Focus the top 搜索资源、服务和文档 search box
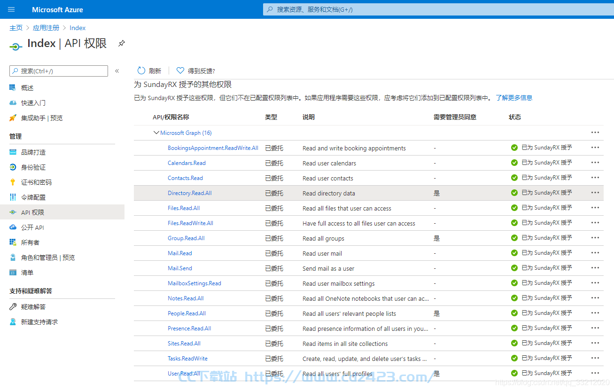This screenshot has height=391, width=614. tap(438, 9)
